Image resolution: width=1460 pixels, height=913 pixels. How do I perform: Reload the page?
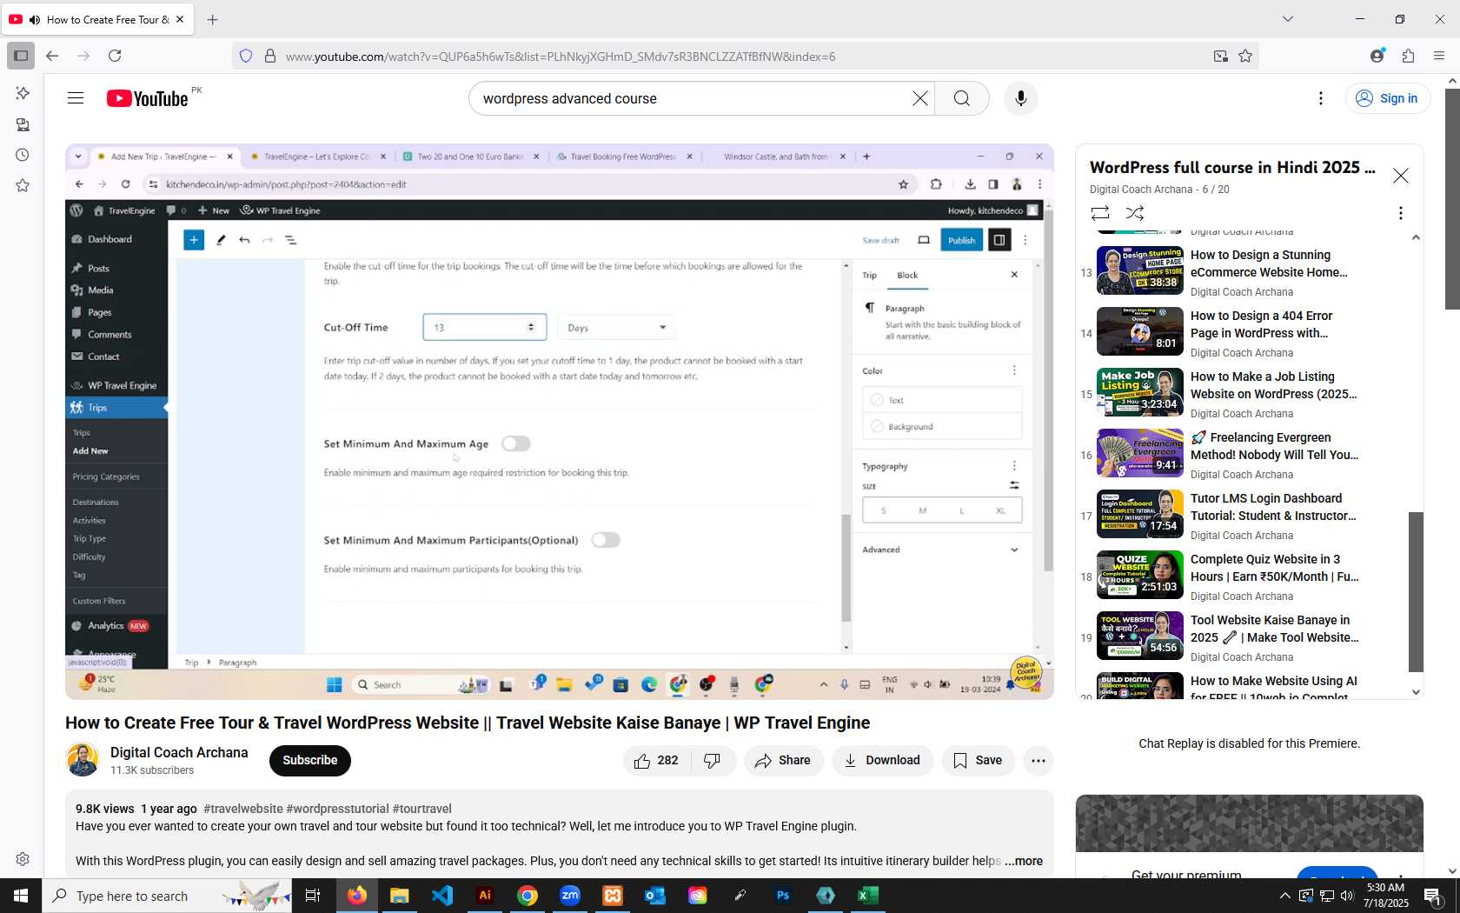click(115, 56)
